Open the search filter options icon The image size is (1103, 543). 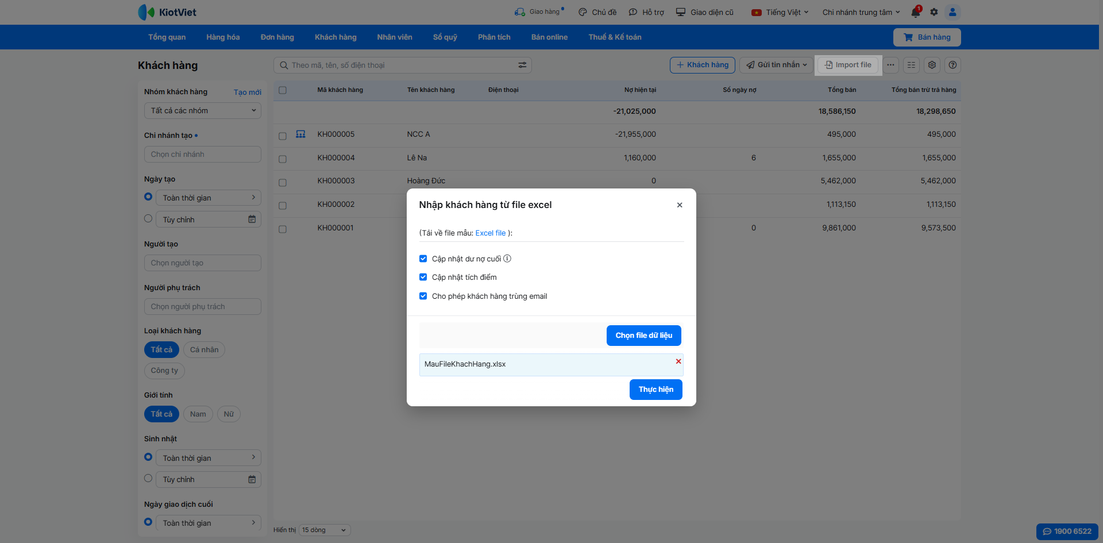pyautogui.click(x=522, y=66)
